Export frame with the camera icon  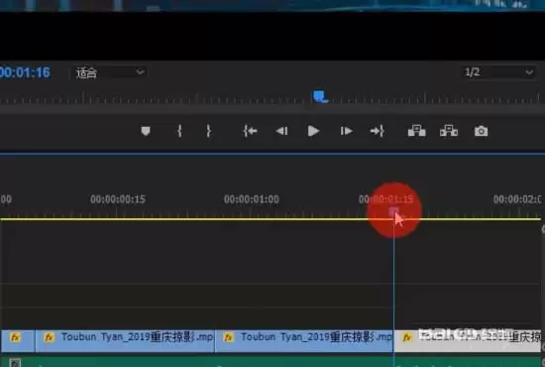point(481,132)
